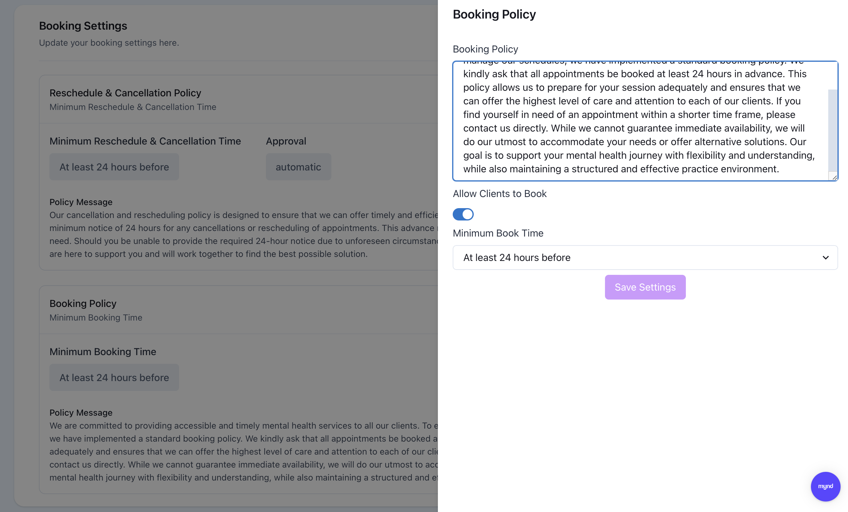Image resolution: width=848 pixels, height=512 pixels.
Task: Grab the textarea resize handle
Action: pyautogui.click(x=834, y=177)
